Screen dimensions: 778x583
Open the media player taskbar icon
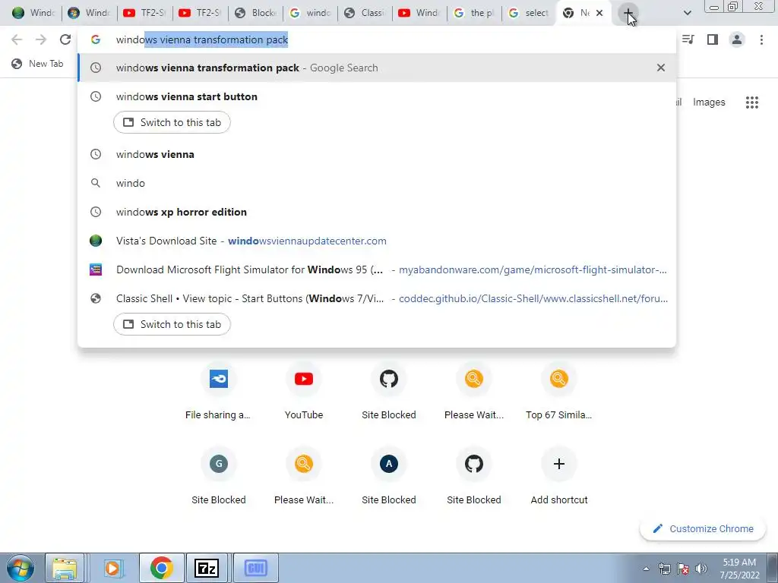point(112,568)
